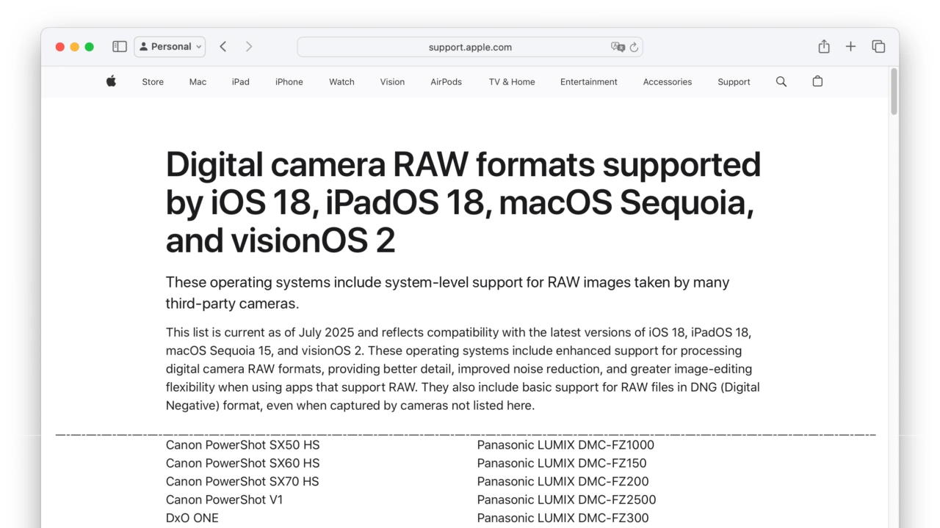
Task: Click the translate page icon
Action: click(x=618, y=47)
